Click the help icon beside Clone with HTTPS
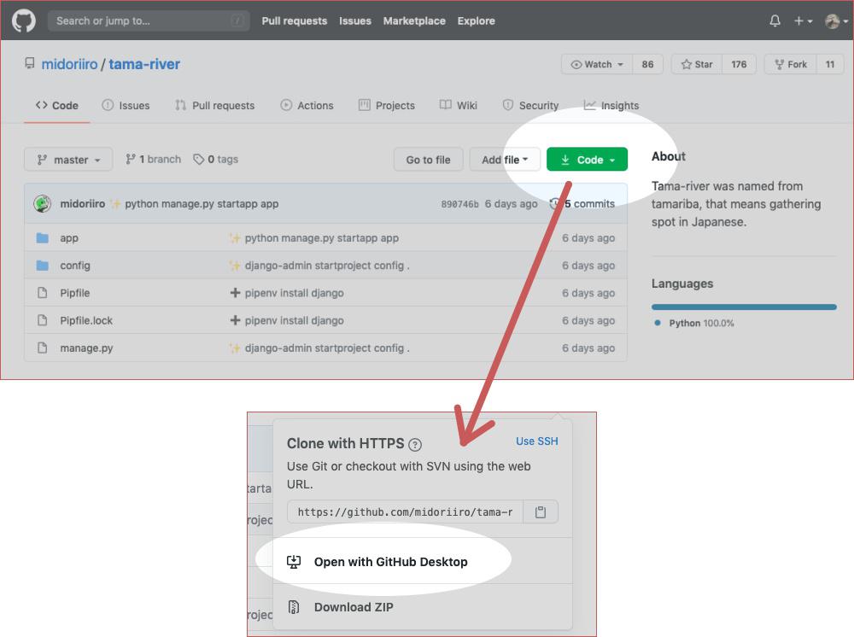The width and height of the screenshot is (854, 637). pyautogui.click(x=415, y=445)
